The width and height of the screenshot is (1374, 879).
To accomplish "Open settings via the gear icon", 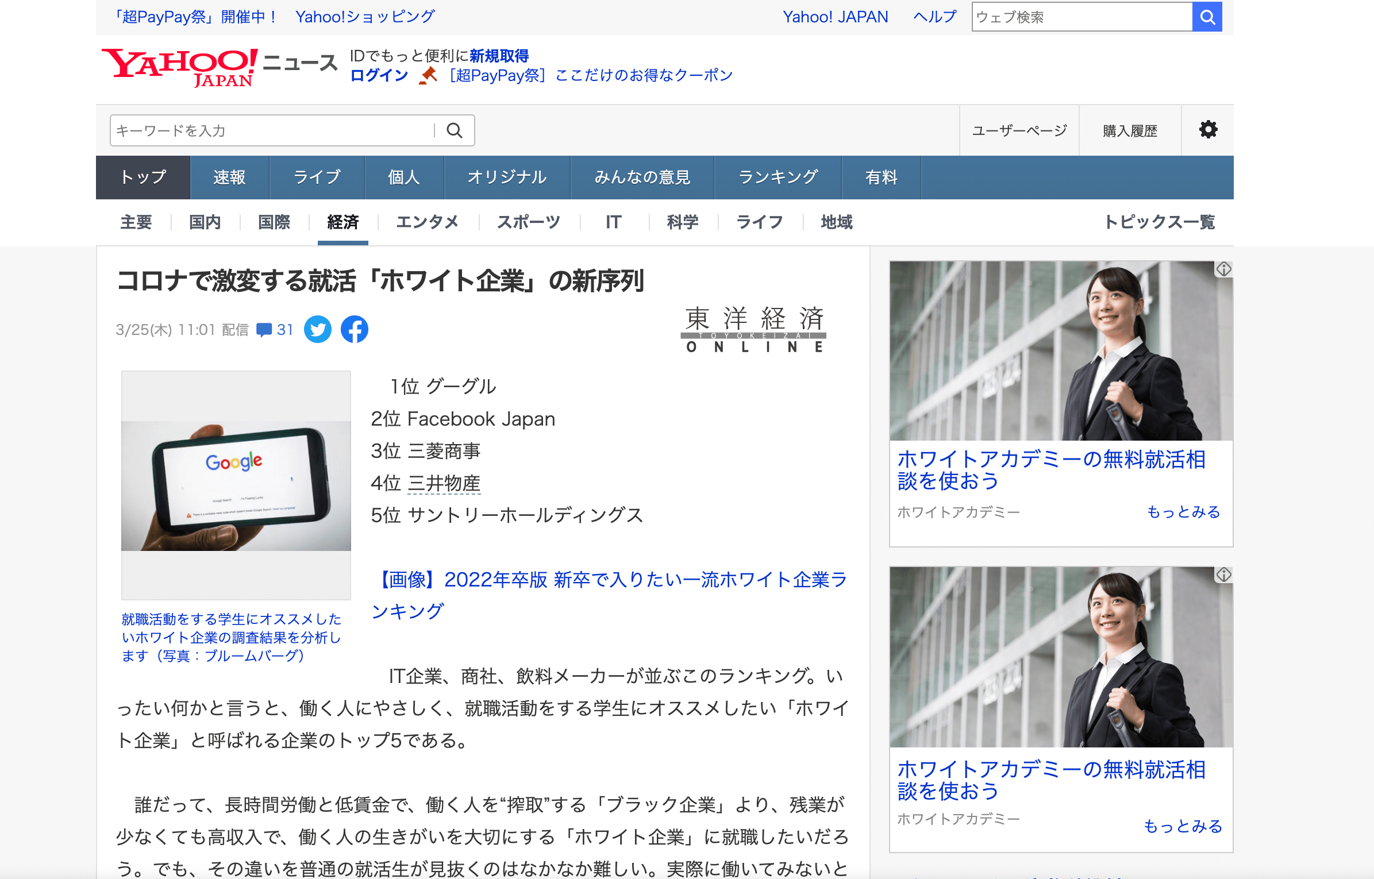I will pos(1208,130).
